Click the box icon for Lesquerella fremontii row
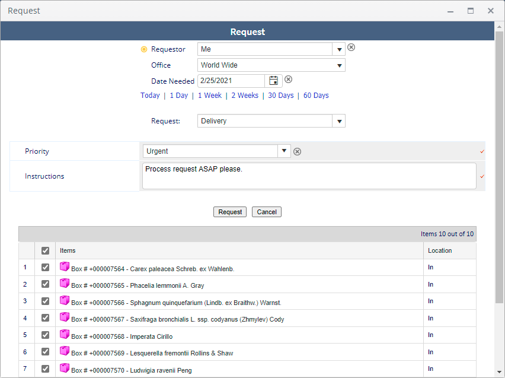The height and width of the screenshot is (378, 505). click(65, 351)
